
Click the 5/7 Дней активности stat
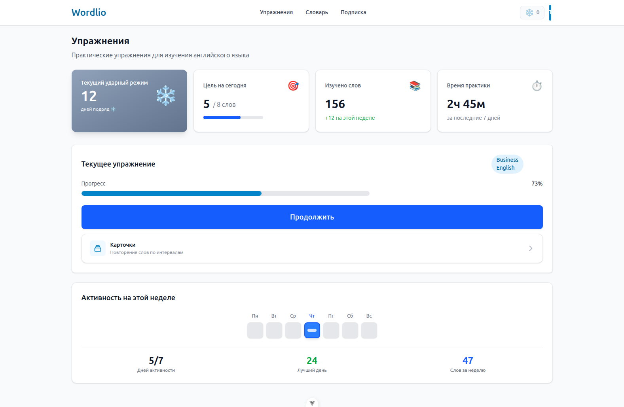(x=156, y=364)
